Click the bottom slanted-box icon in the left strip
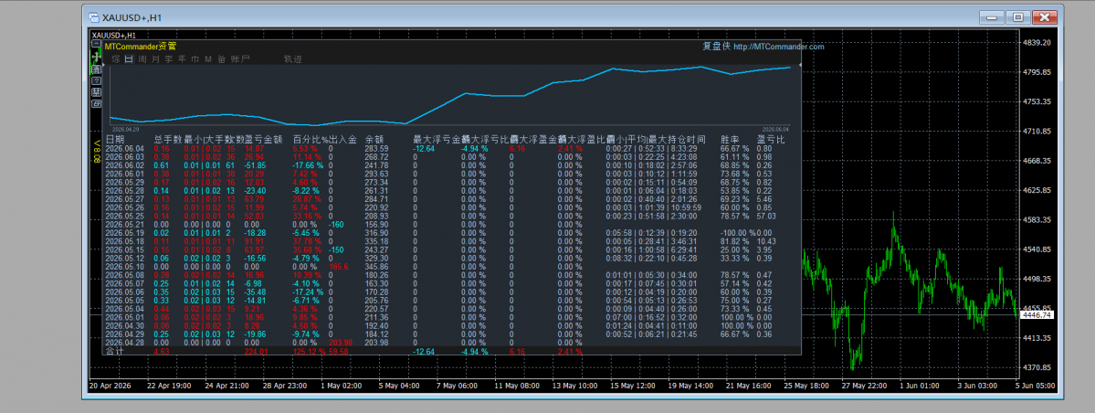The image size is (1095, 413). (97, 104)
